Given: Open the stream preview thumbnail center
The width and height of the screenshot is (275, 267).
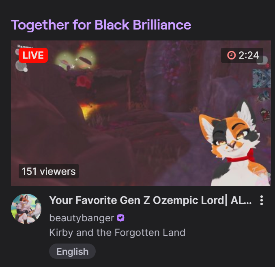Looking at the screenshot, I should coord(141,113).
